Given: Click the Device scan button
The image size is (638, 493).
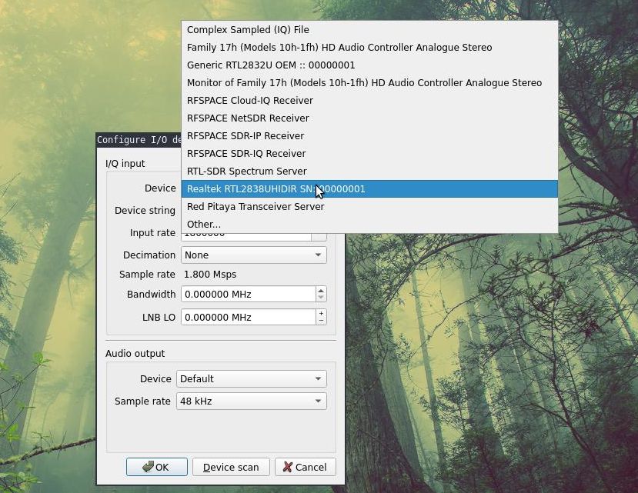Looking at the screenshot, I should point(231,467).
